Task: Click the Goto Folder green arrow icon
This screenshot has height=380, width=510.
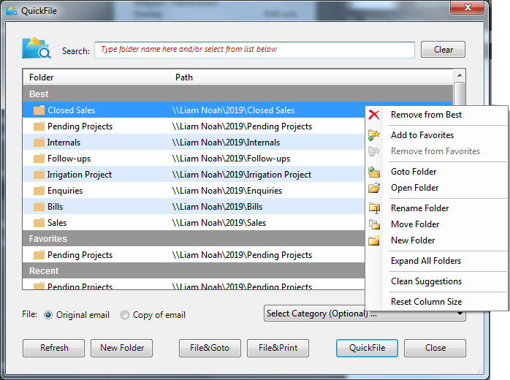Action: 374,172
